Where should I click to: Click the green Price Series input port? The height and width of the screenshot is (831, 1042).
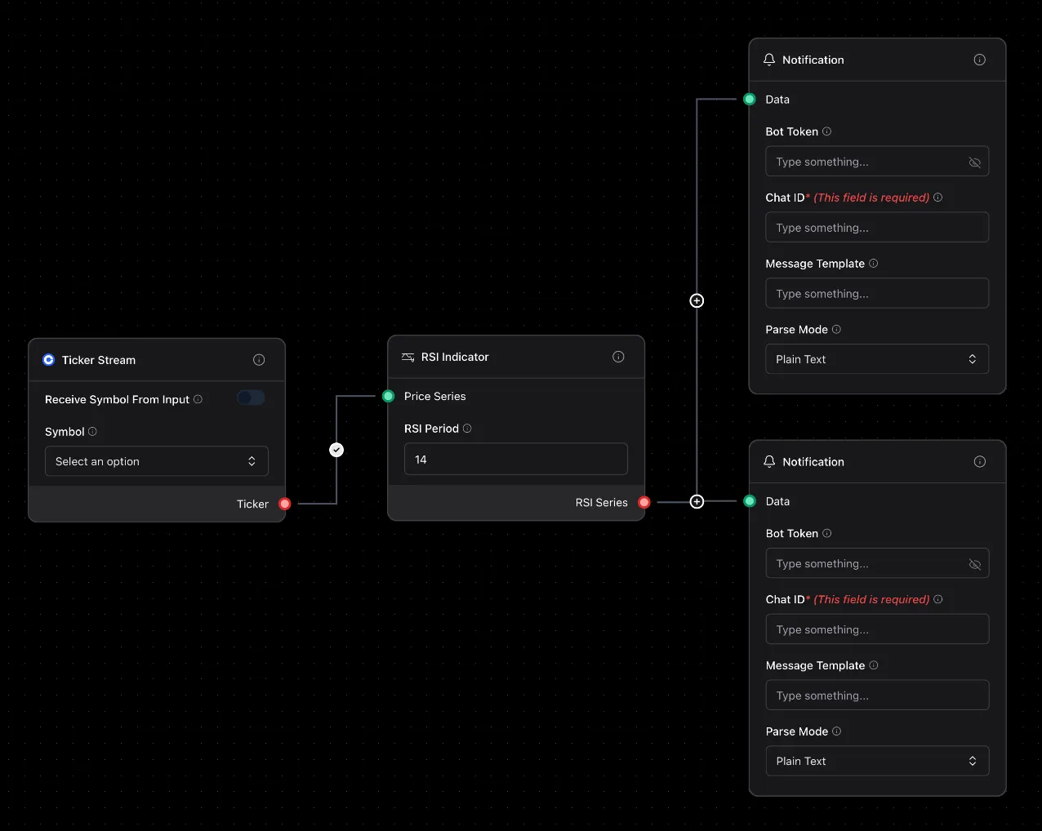[x=389, y=396]
